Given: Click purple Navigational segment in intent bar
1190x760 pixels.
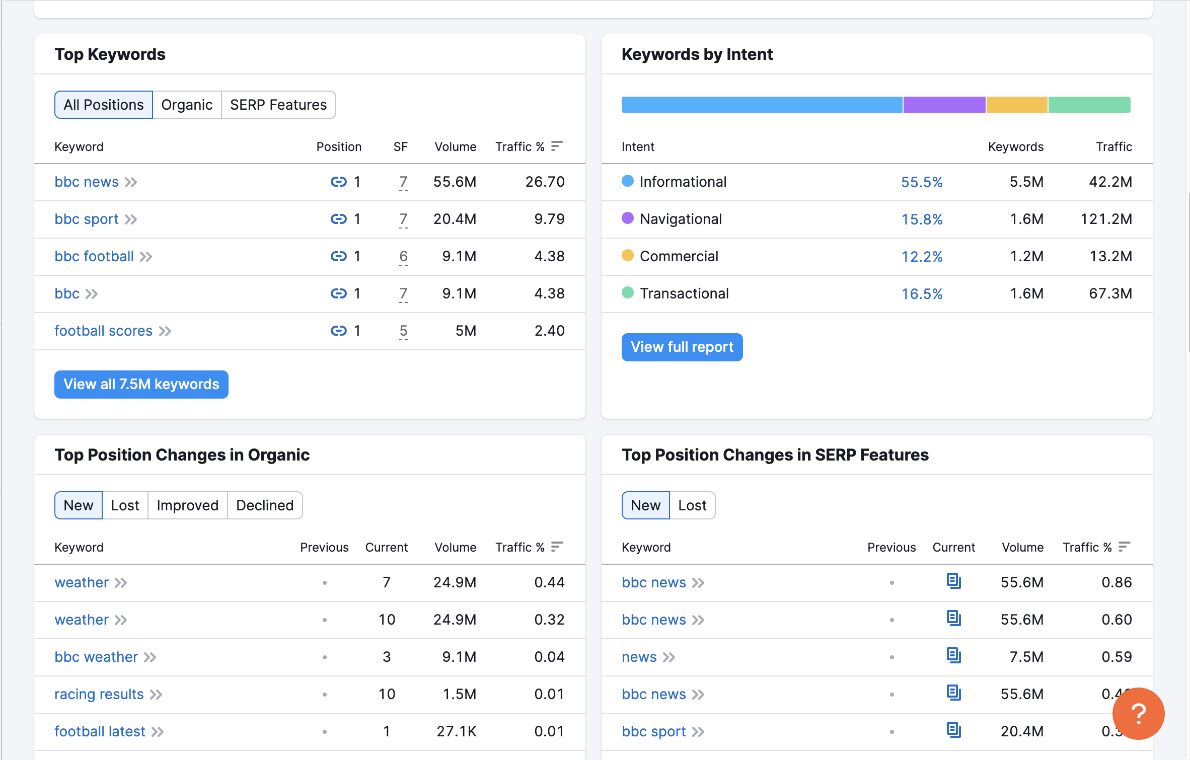Looking at the screenshot, I should 944,105.
